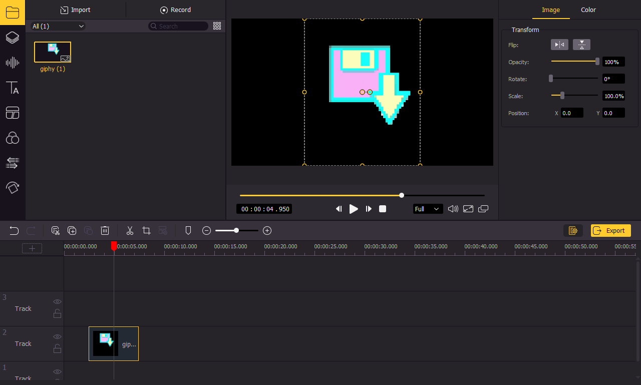Click the Import button
Image resolution: width=641 pixels, height=385 pixels.
pyautogui.click(x=75, y=10)
